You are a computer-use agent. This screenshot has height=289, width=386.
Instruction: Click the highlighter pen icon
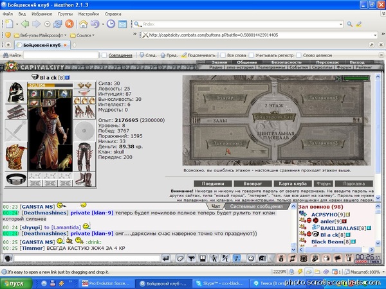359,24
